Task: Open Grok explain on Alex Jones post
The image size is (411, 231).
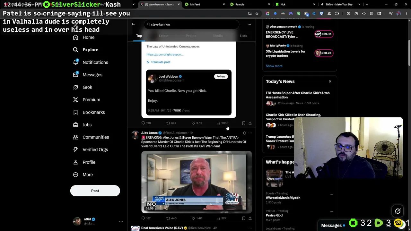Action: pos(244,133)
